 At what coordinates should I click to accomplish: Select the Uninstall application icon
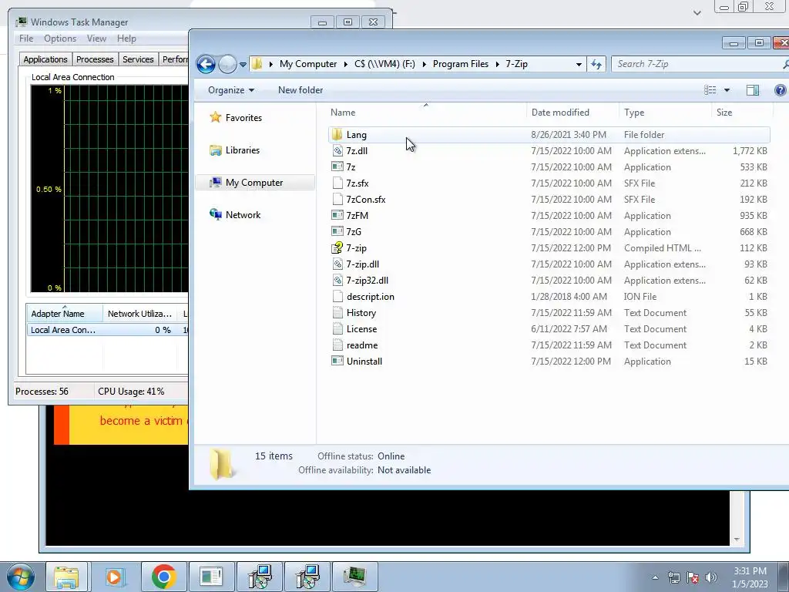pyautogui.click(x=337, y=361)
